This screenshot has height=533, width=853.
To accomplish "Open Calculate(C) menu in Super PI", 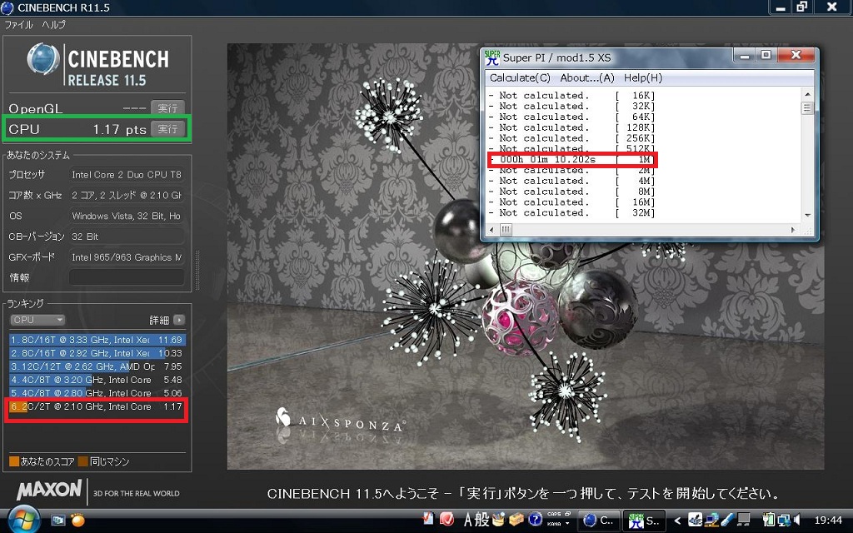I will [x=520, y=77].
